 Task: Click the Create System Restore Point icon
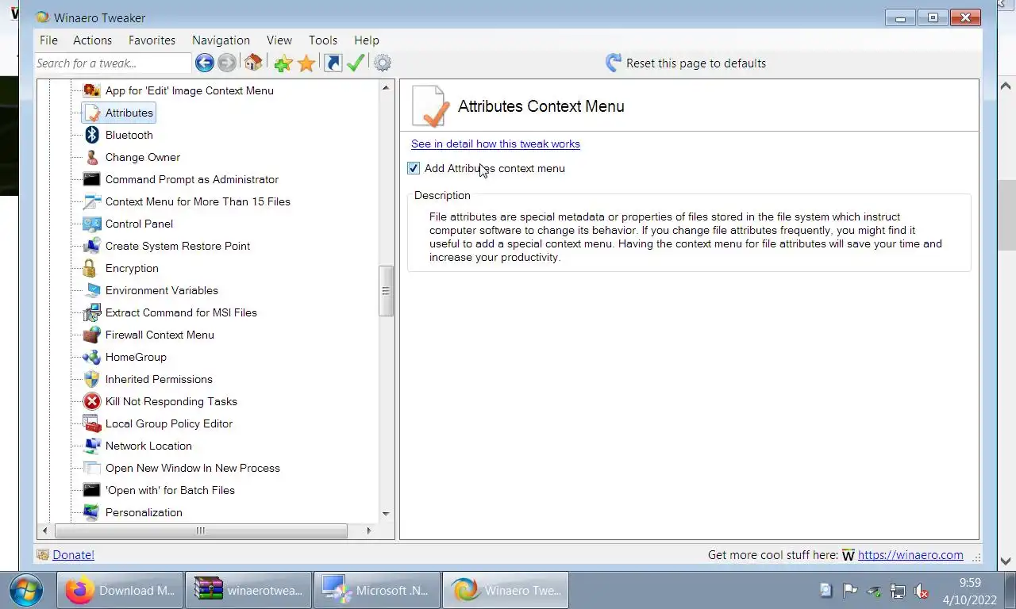(x=92, y=246)
